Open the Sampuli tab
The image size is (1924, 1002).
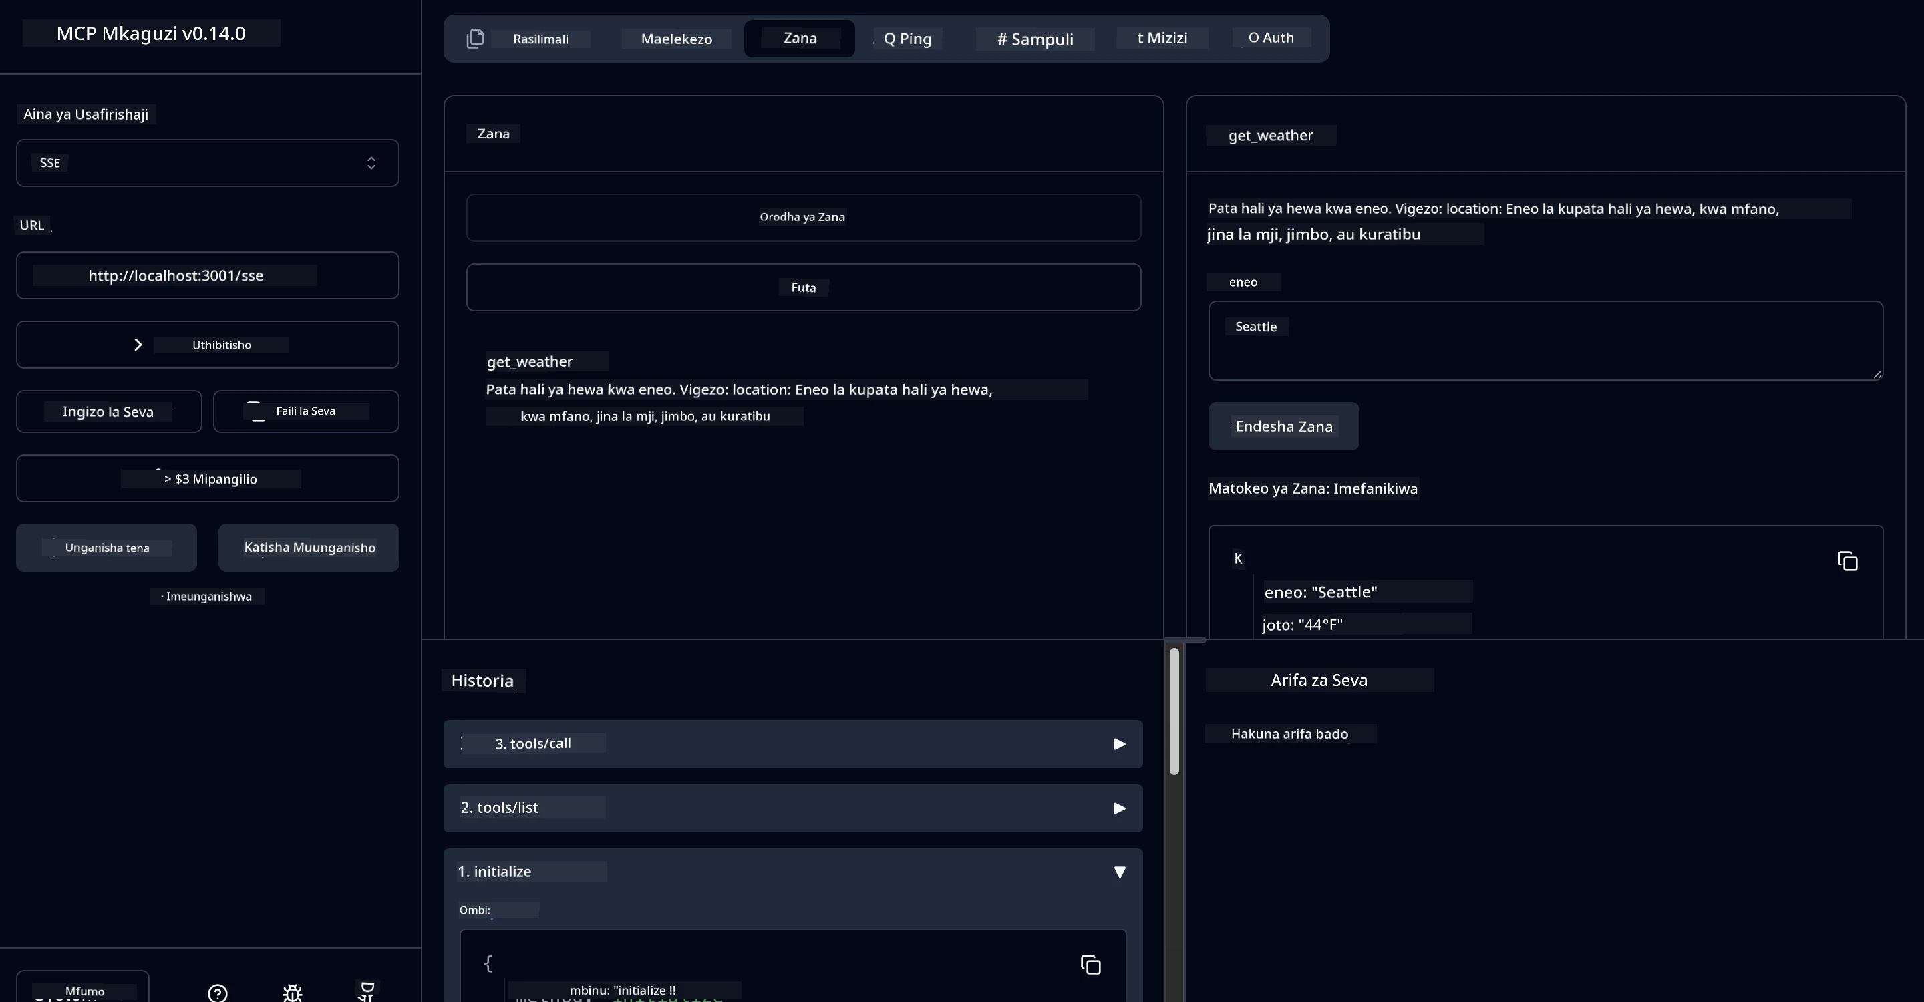1035,39
